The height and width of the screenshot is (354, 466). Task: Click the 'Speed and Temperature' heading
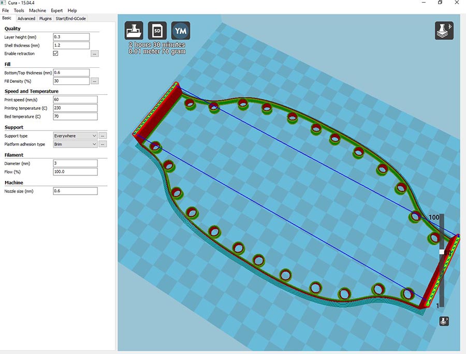(x=32, y=91)
